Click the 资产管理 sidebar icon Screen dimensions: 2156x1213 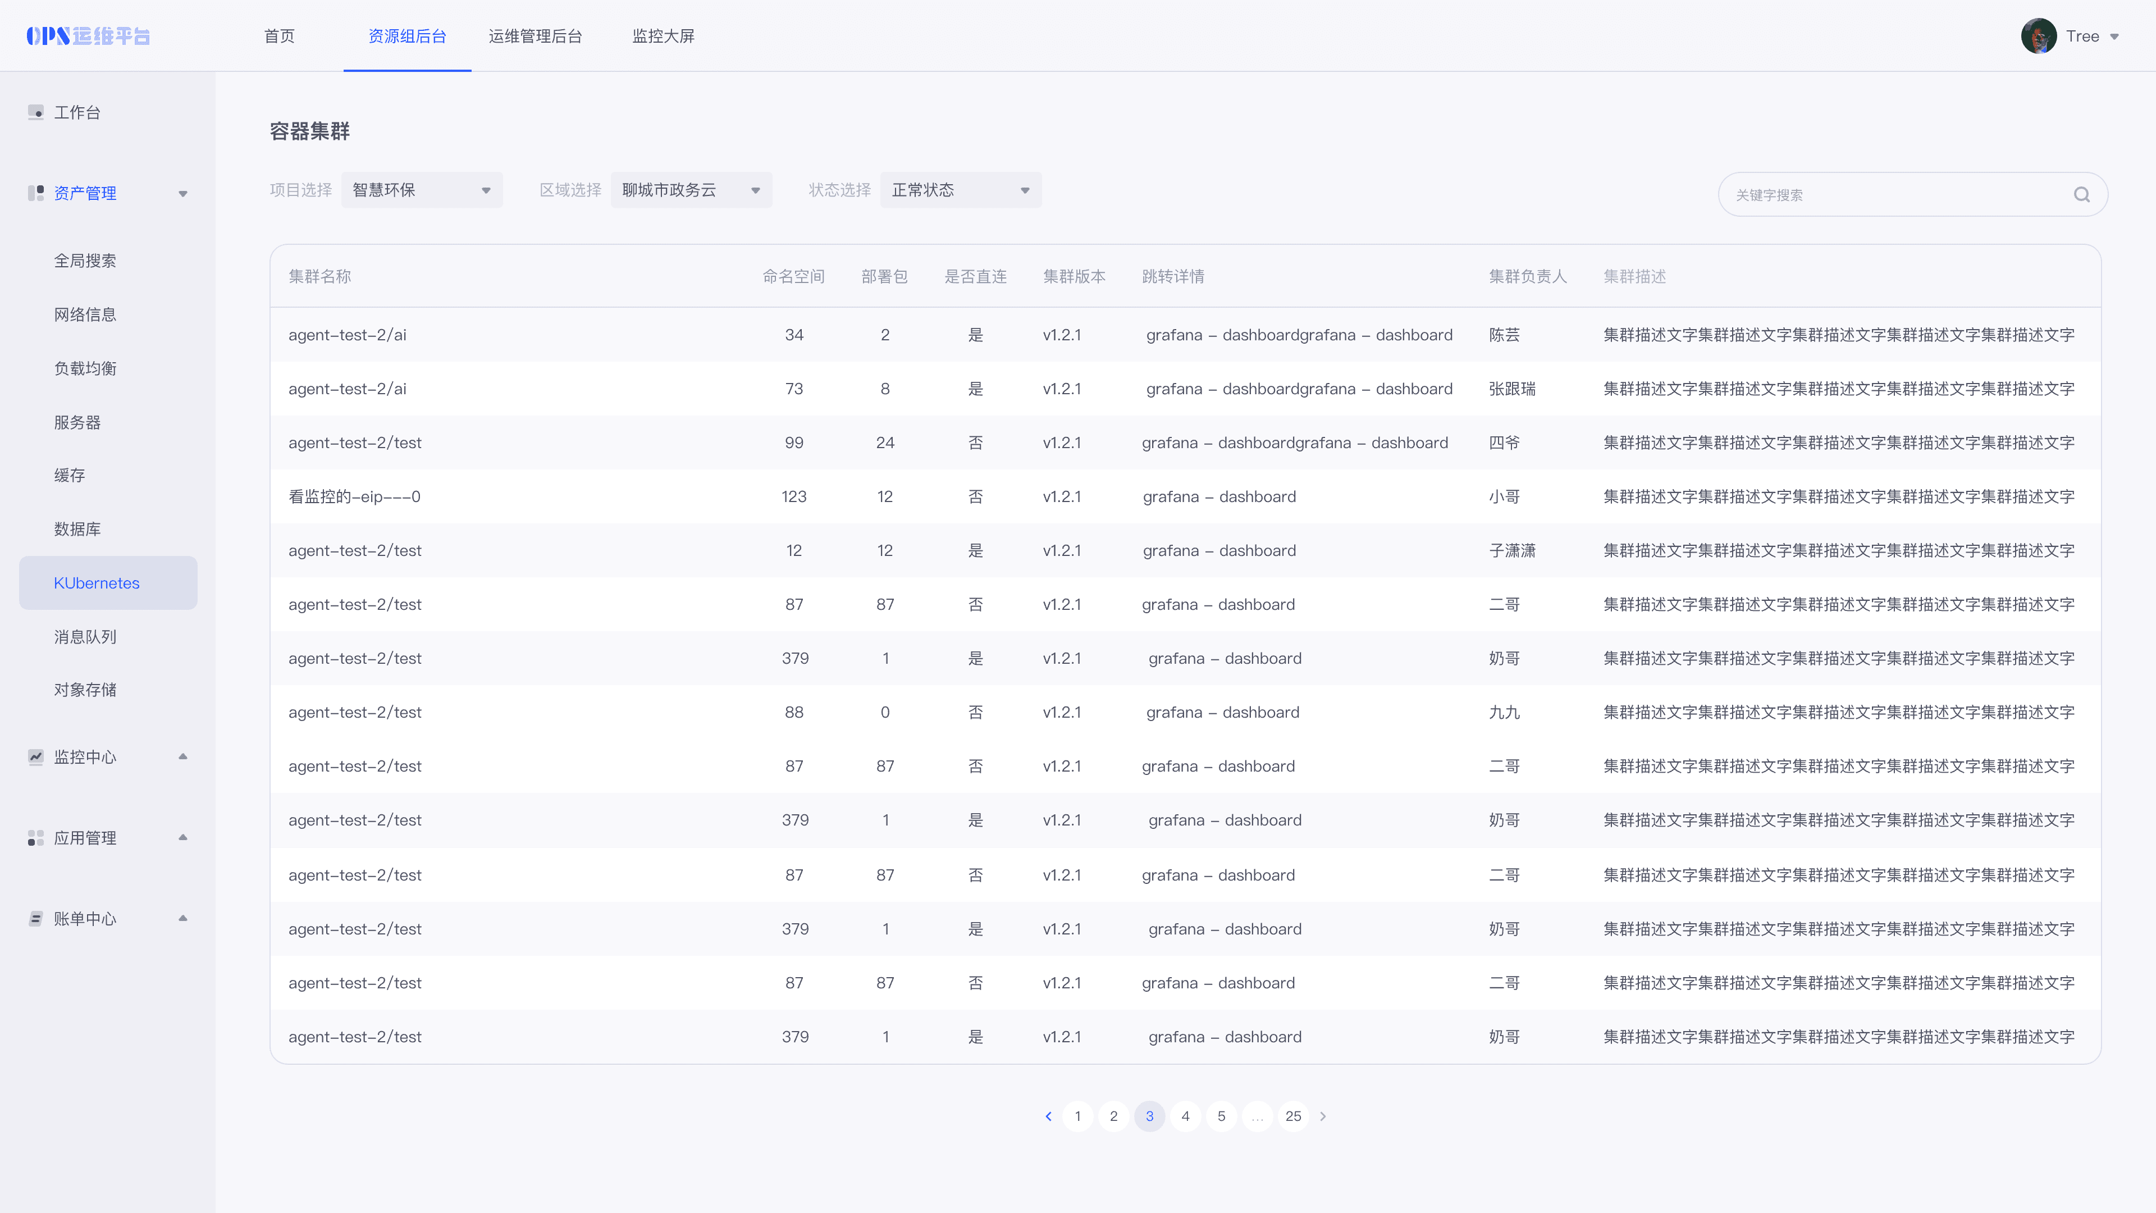(35, 193)
